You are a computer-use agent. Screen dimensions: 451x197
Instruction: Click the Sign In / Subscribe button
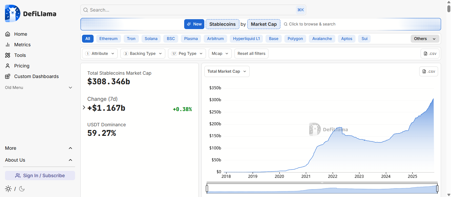(x=40, y=176)
